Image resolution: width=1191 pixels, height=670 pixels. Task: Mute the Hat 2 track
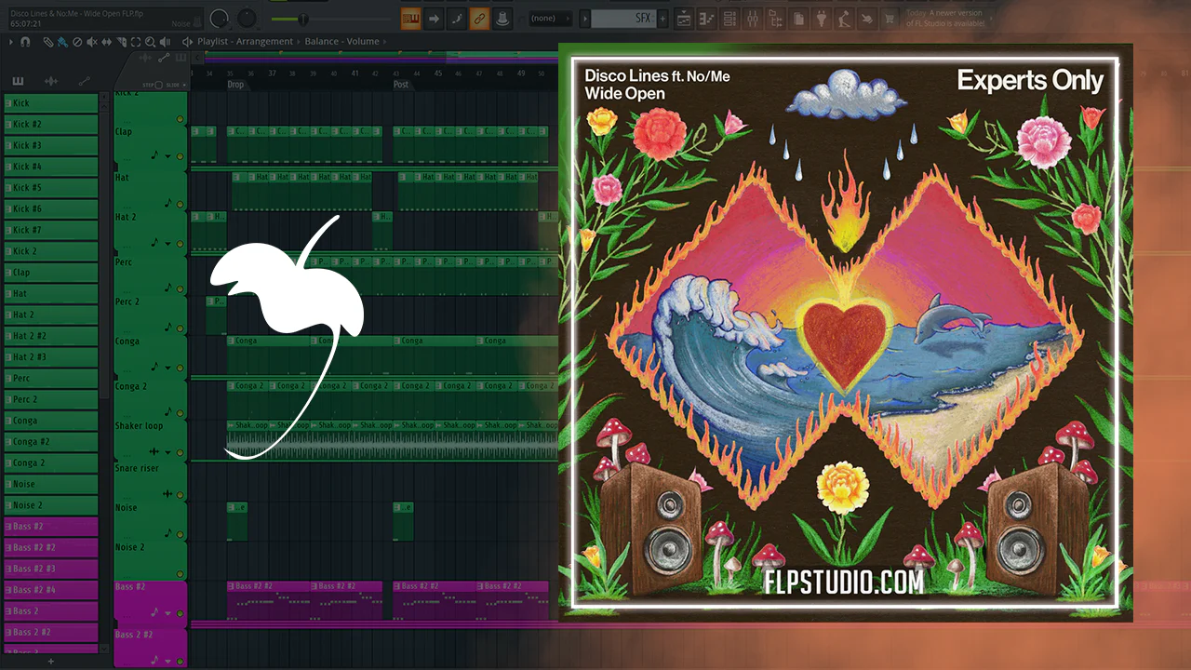(181, 245)
